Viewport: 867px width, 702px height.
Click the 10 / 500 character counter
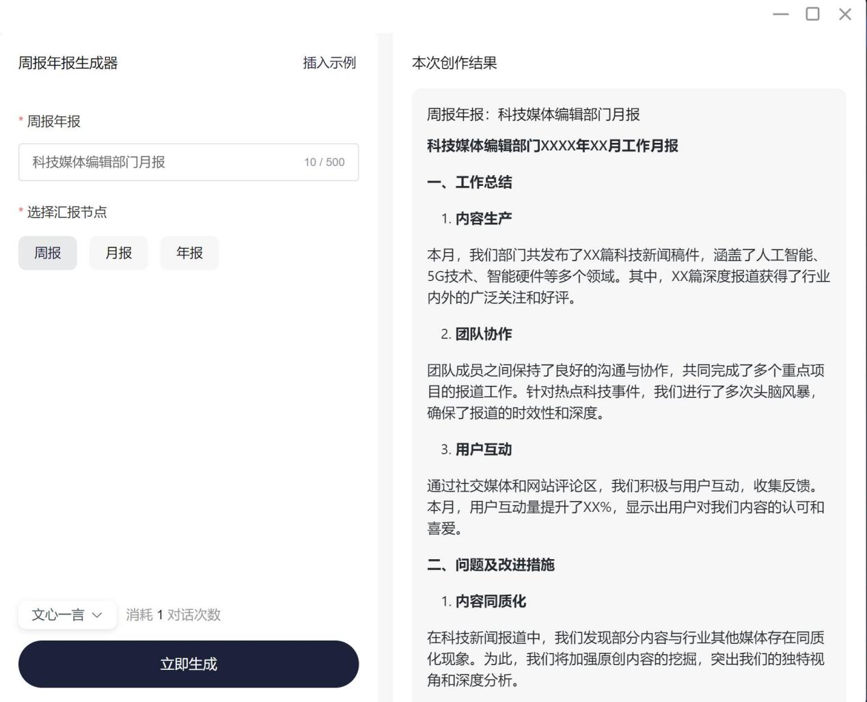[325, 162]
